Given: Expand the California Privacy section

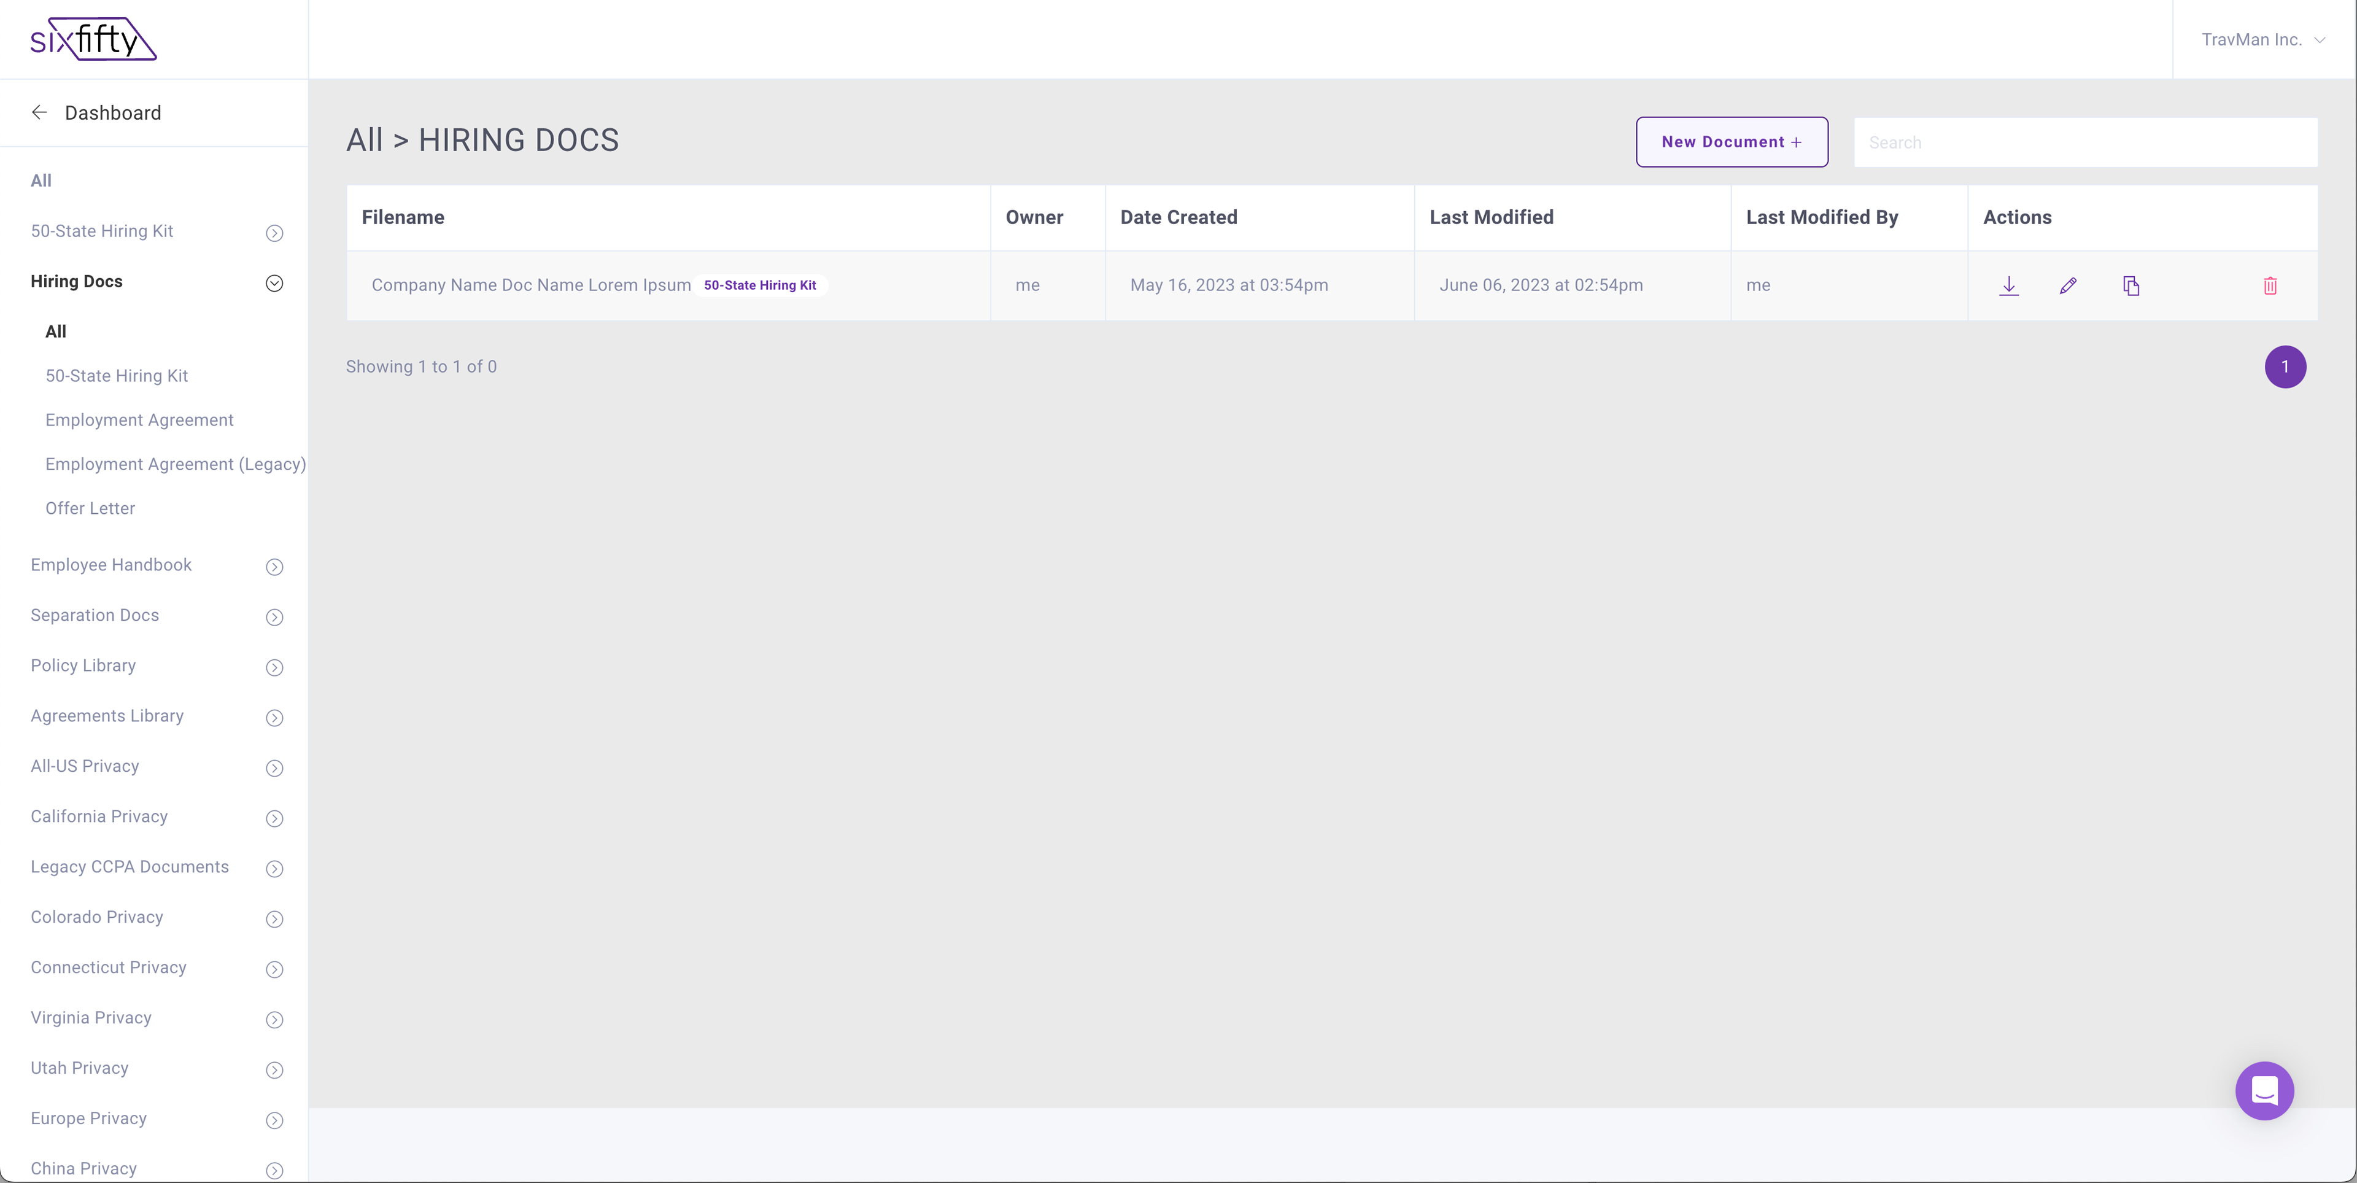Looking at the screenshot, I should point(274,818).
